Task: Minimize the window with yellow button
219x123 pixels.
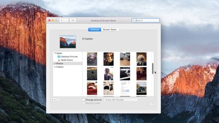Action: tap(53, 20)
